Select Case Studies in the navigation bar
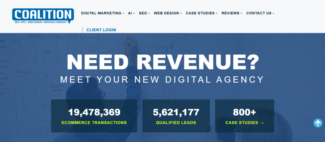The height and width of the screenshot is (142, 325). [x=202, y=13]
